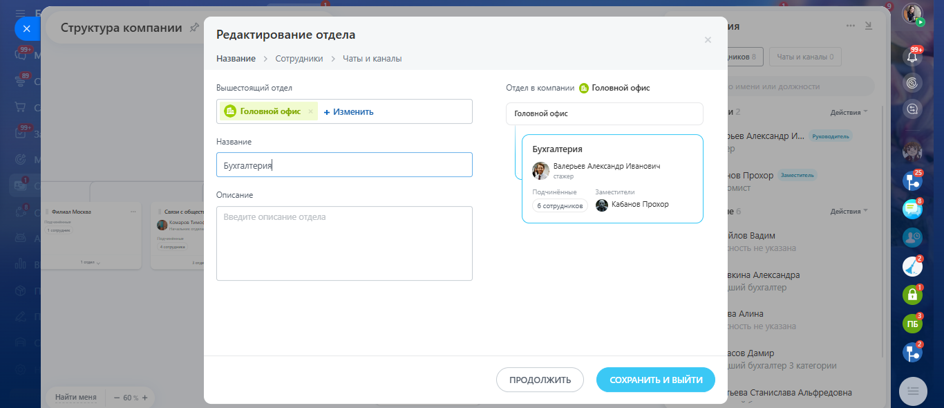
Task: Click the broom icon in right sidebar
Action: point(912,266)
